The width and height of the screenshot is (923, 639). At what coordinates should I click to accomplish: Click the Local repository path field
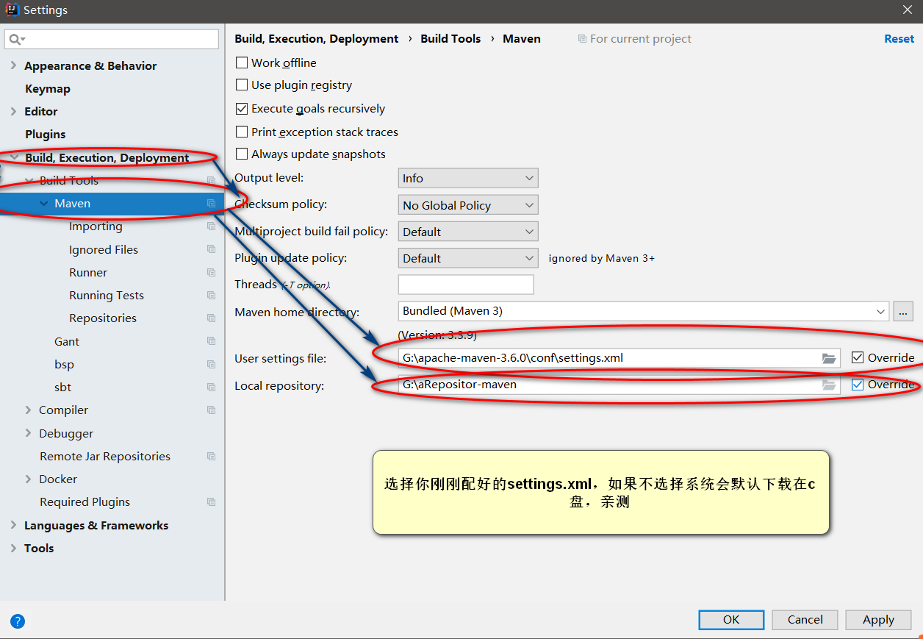click(619, 385)
